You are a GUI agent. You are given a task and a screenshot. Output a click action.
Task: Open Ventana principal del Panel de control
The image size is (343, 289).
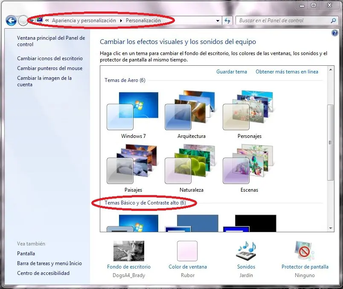click(51, 41)
